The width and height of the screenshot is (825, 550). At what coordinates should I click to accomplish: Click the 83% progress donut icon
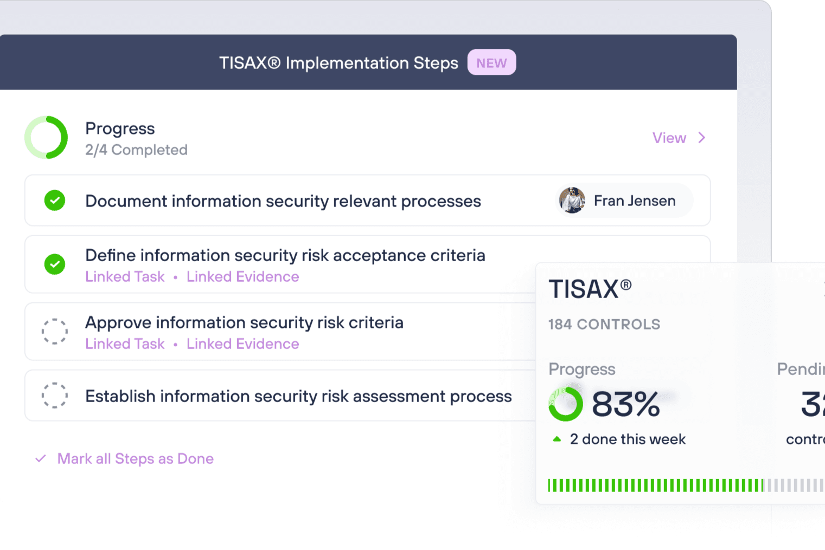[x=566, y=404]
